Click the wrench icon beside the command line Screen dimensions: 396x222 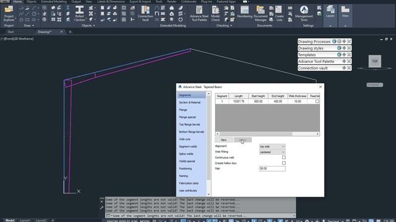[101, 208]
